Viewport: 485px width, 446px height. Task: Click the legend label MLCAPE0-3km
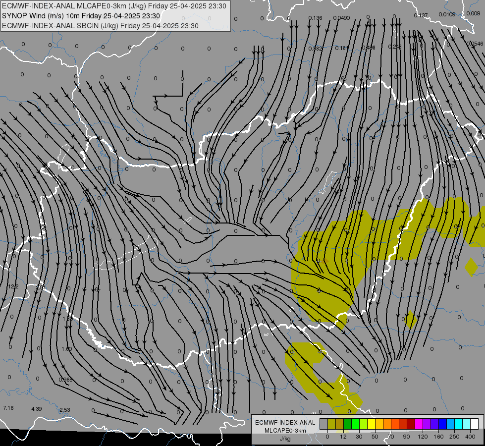[285, 431]
